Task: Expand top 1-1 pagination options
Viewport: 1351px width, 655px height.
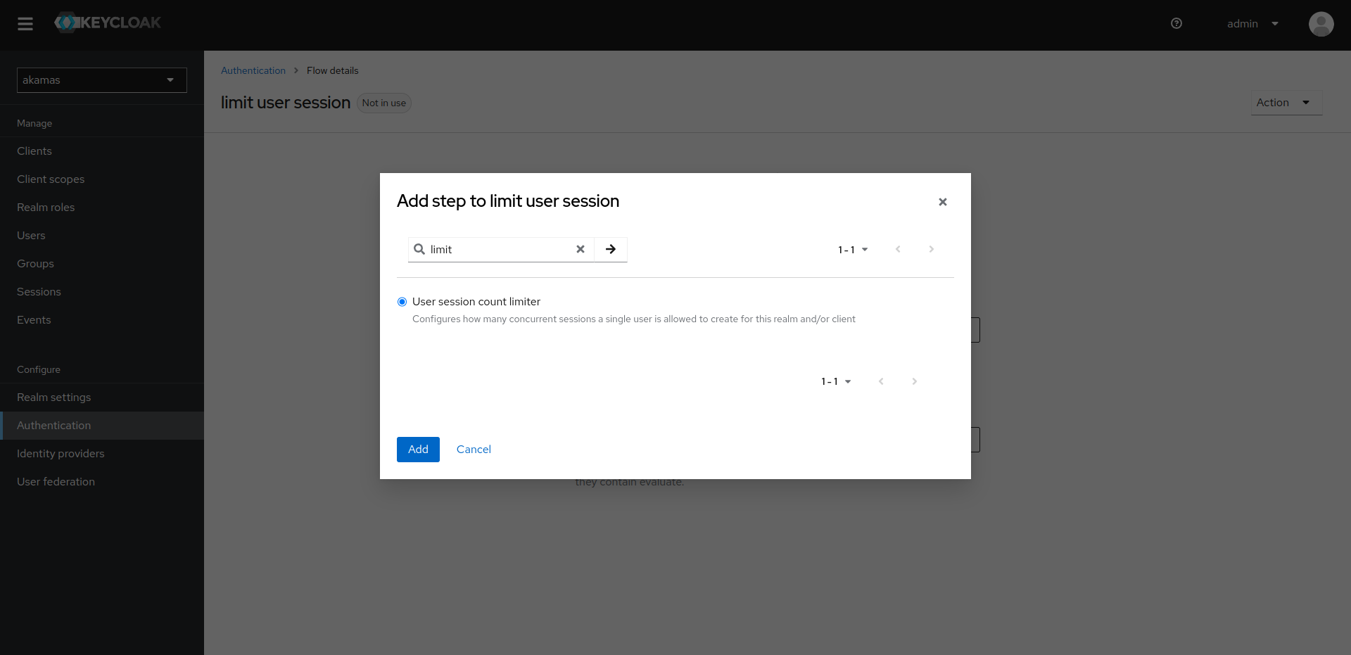Action: pyautogui.click(x=853, y=250)
